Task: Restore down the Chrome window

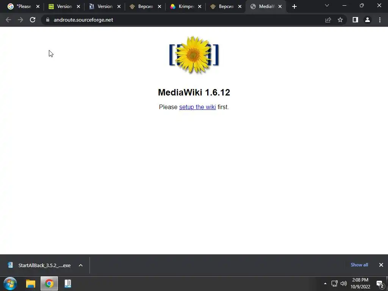Action: (x=362, y=5)
